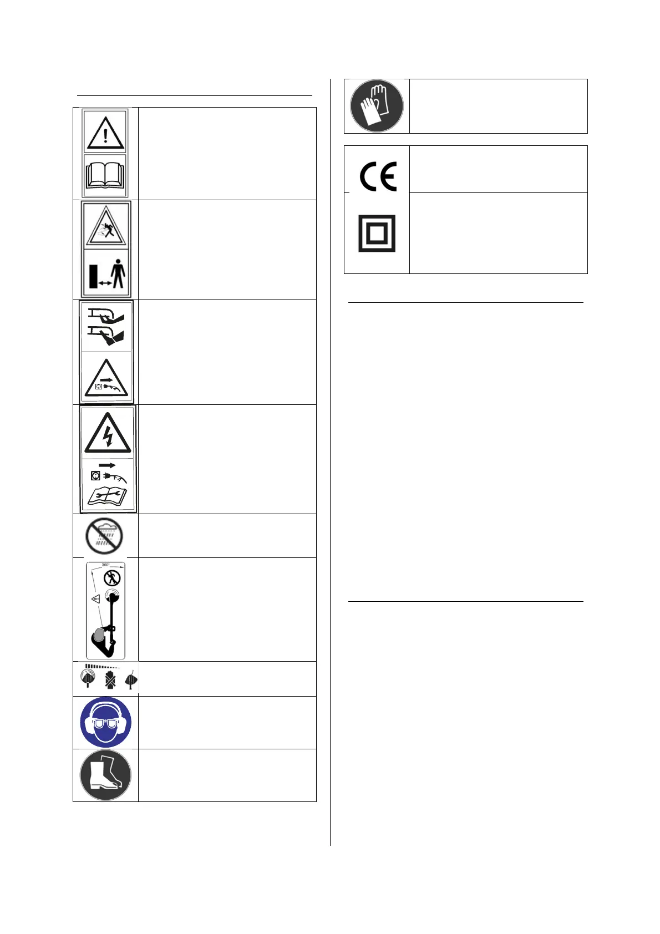Click the small triangle beside trimmer shaft
Screen dimensions: 660x934
click(95, 599)
